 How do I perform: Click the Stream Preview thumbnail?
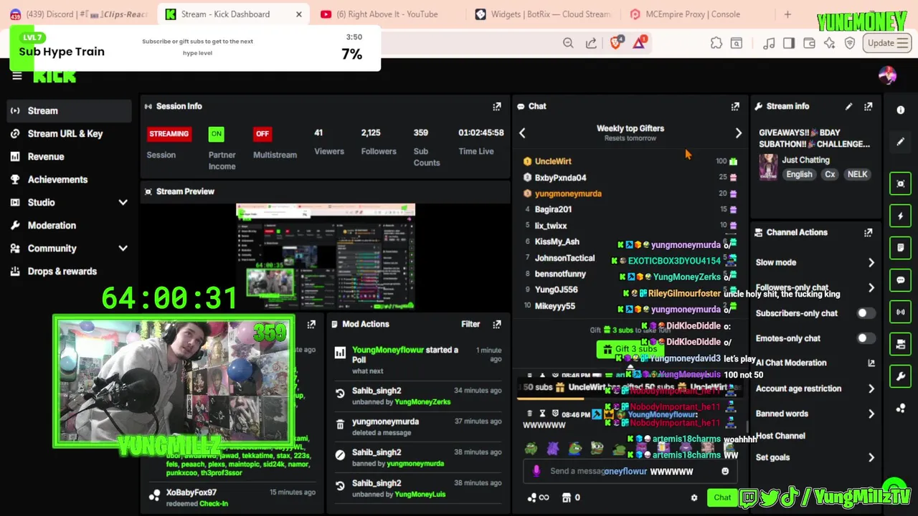click(x=326, y=257)
